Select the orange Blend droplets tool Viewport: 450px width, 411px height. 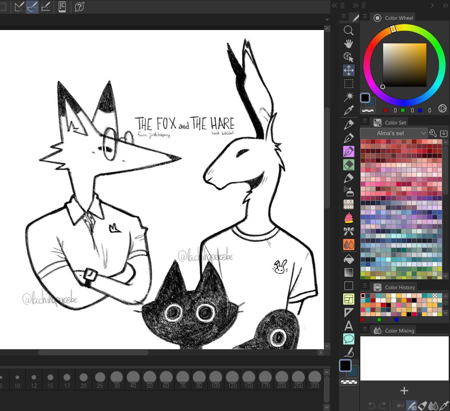[348, 245]
